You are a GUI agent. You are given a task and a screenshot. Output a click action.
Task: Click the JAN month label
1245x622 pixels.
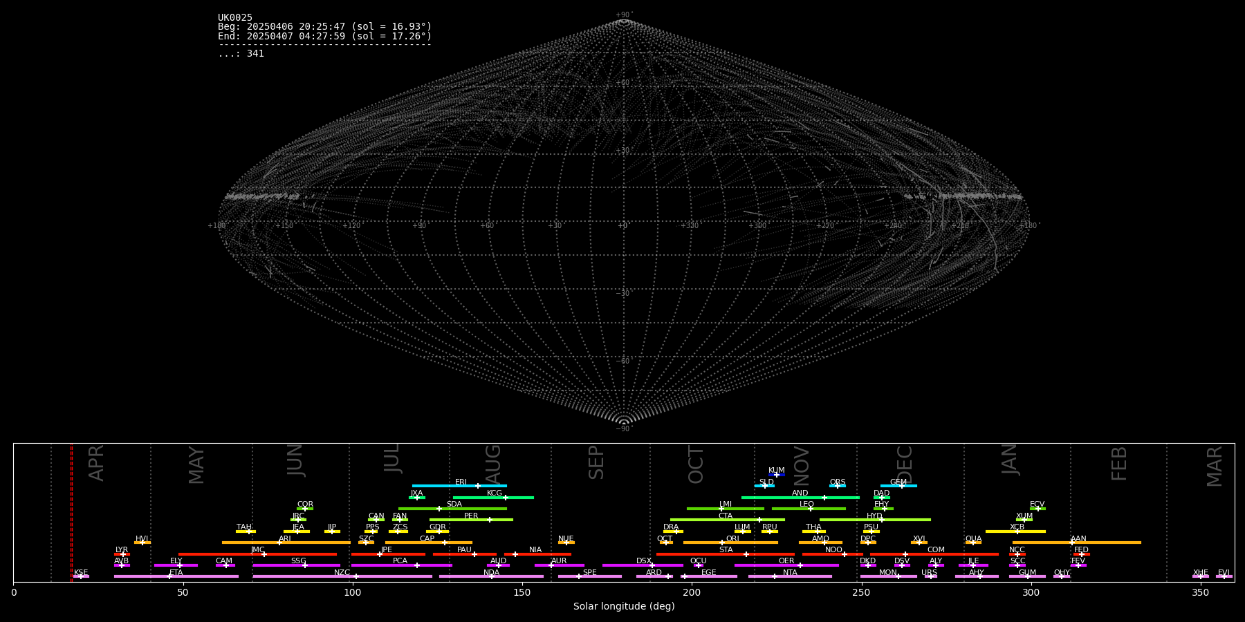pyautogui.click(x=1010, y=460)
